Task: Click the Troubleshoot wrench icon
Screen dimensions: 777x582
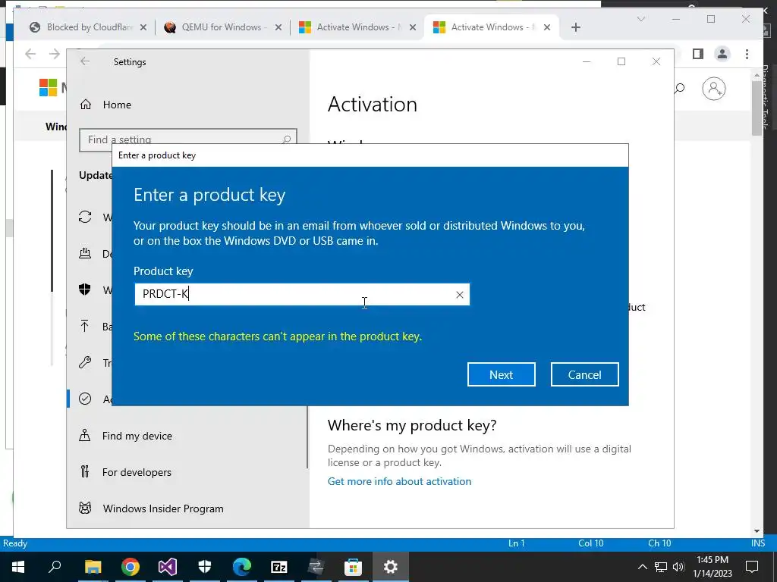Action: click(85, 363)
